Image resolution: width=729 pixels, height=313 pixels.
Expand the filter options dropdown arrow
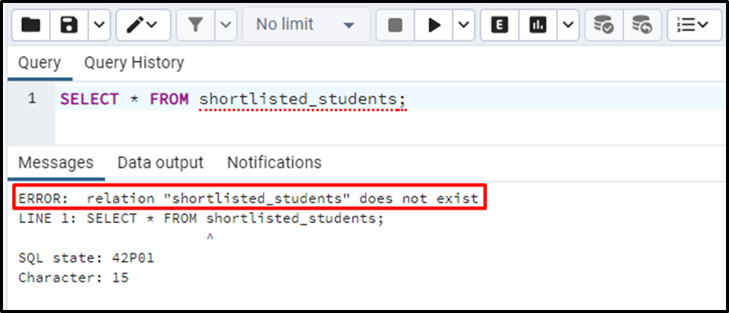(x=225, y=25)
